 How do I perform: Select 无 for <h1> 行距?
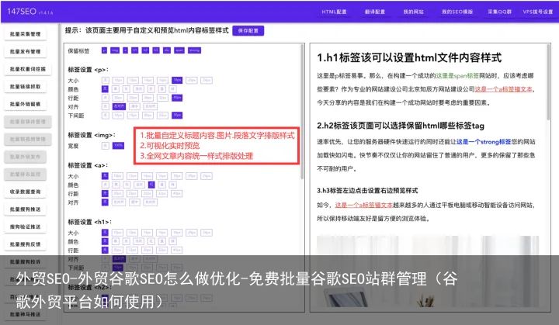(105, 251)
